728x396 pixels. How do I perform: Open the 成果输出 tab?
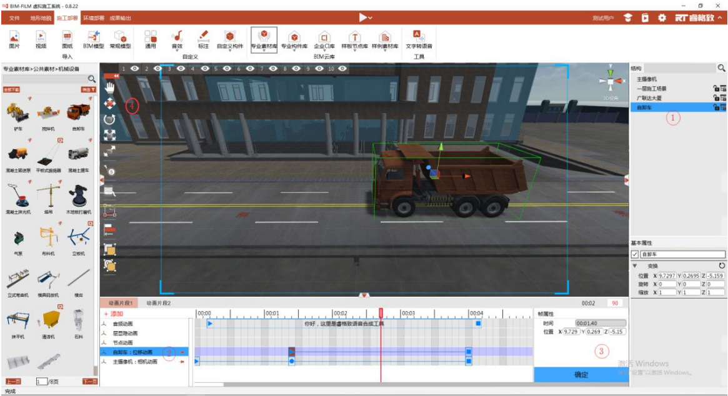pyautogui.click(x=120, y=18)
